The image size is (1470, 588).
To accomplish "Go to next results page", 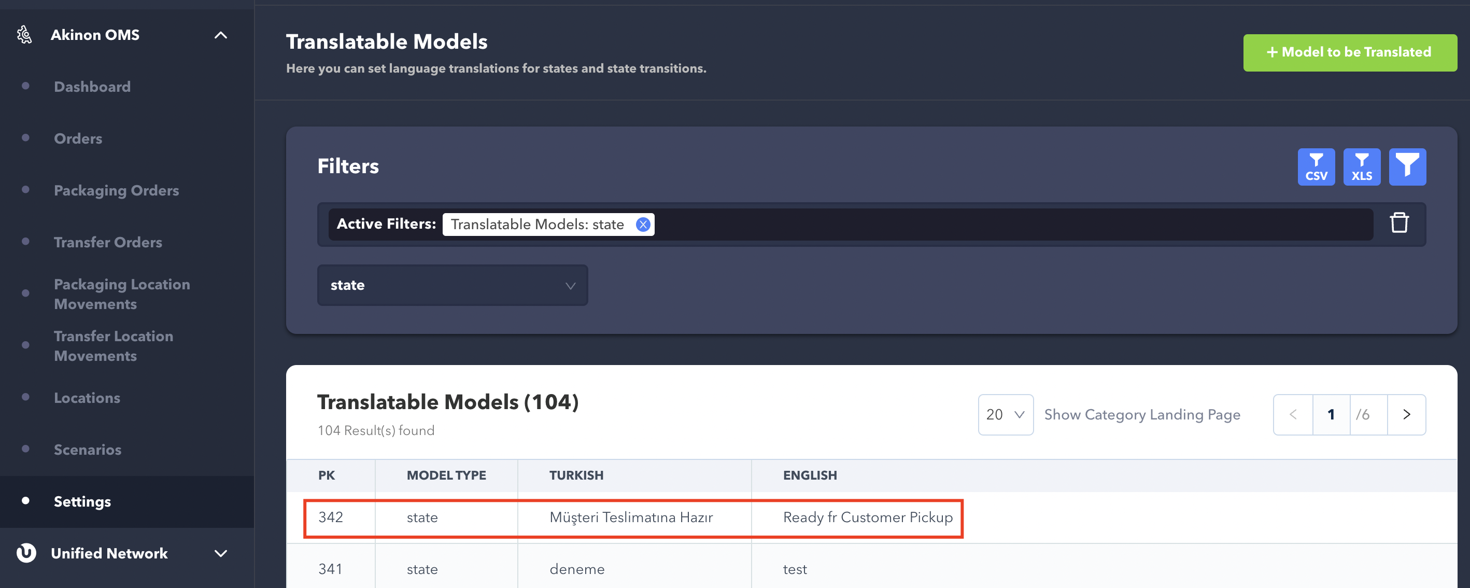I will pos(1406,414).
